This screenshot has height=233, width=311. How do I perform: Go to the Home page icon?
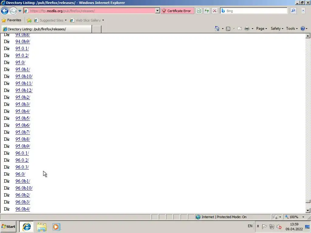(x=217, y=29)
